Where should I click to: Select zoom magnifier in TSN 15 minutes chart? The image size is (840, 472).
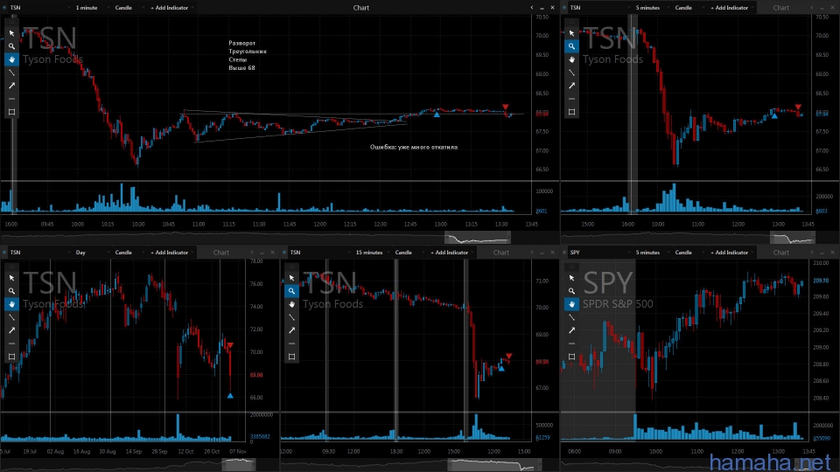[x=292, y=291]
